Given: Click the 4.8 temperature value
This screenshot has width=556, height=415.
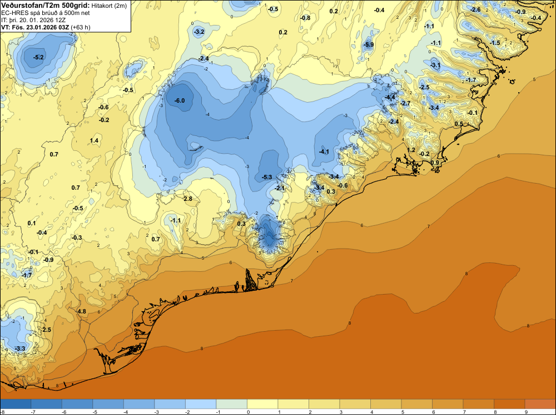Looking at the screenshot, I should tap(82, 312).
